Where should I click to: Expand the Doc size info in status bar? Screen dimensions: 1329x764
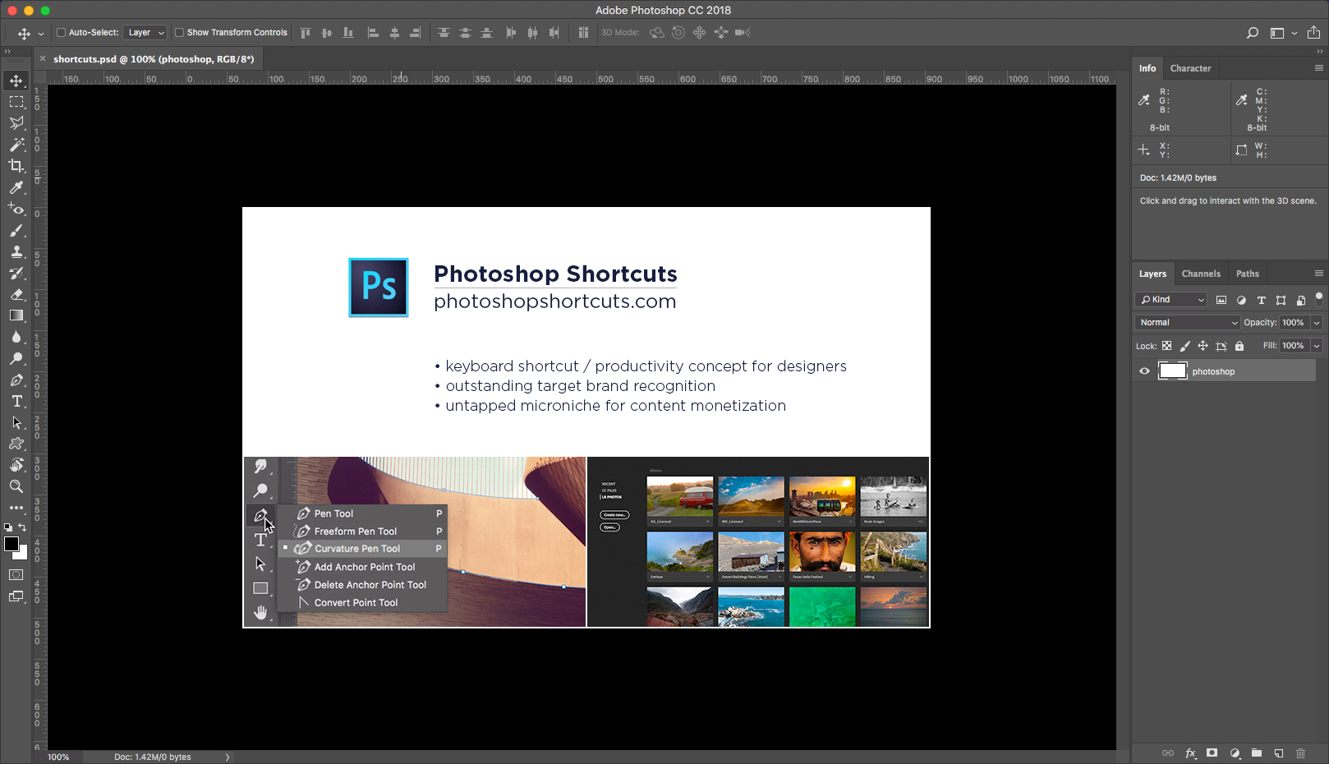(x=228, y=757)
